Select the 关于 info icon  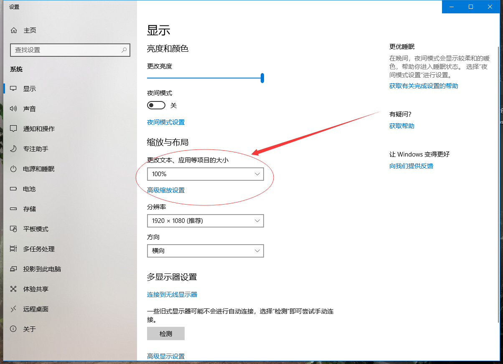[13, 329]
